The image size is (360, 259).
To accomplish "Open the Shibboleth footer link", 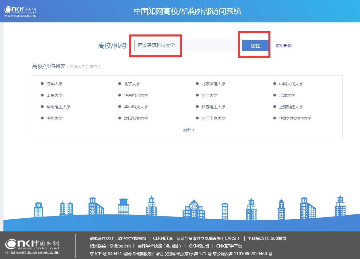I will click(120, 246).
